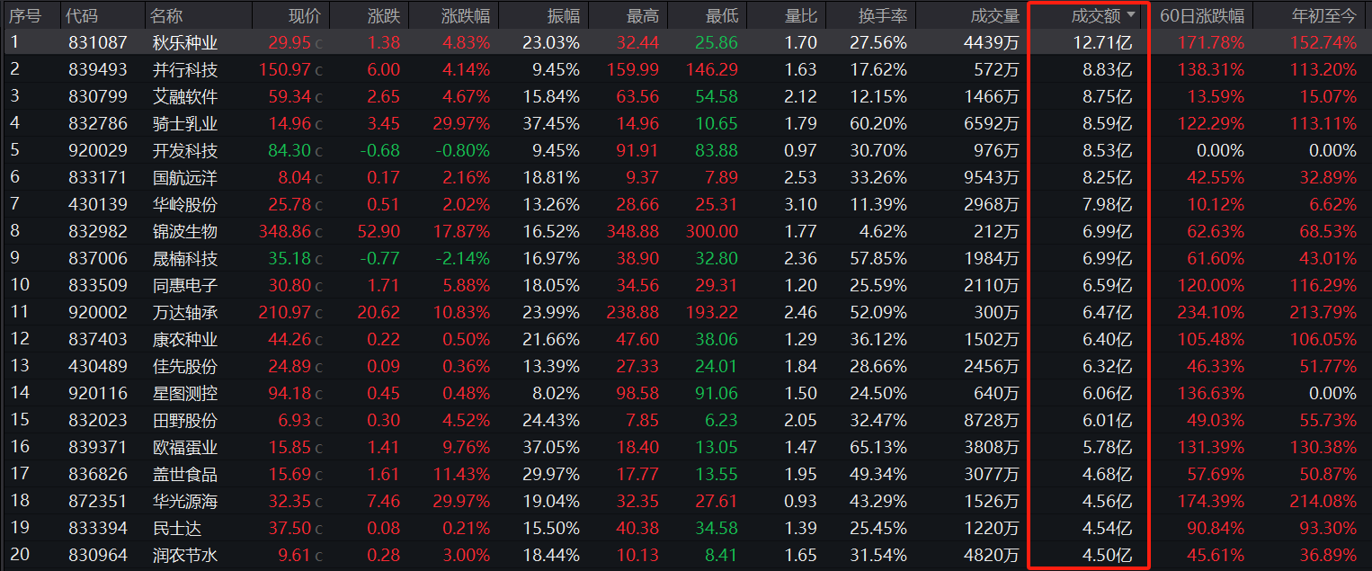Click the 涨跌 column header
This screenshot has width=1372, height=571.
pyautogui.click(x=384, y=15)
